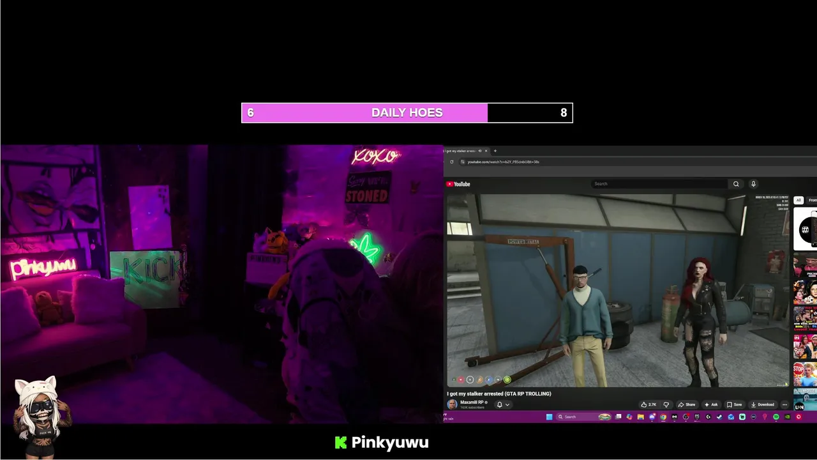Dislike the video with thumbs down
Viewport: 817px width, 460px height.
pyautogui.click(x=666, y=404)
